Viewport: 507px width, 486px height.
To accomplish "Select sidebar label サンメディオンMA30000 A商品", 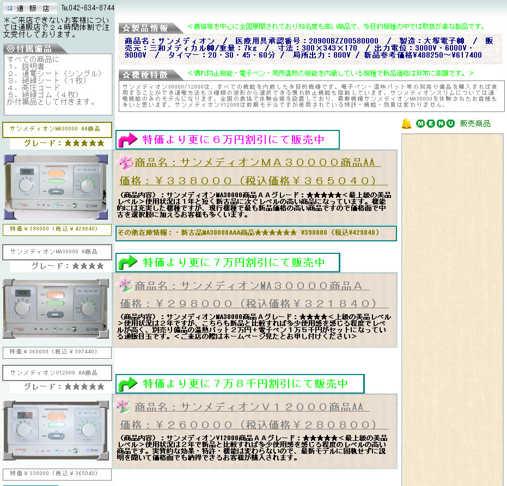I will pos(57,252).
